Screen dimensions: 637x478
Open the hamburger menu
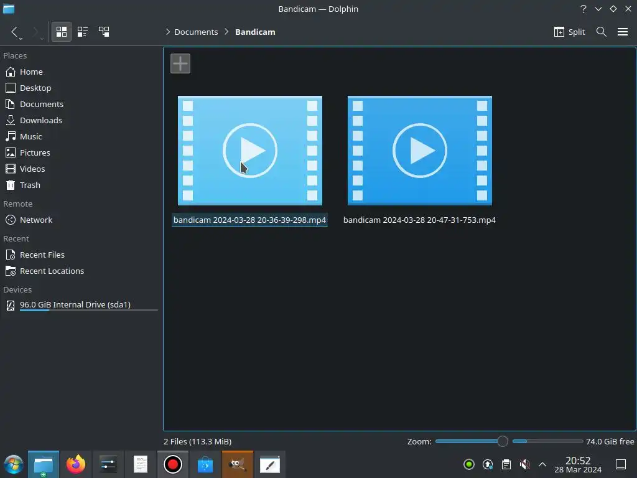click(x=622, y=32)
